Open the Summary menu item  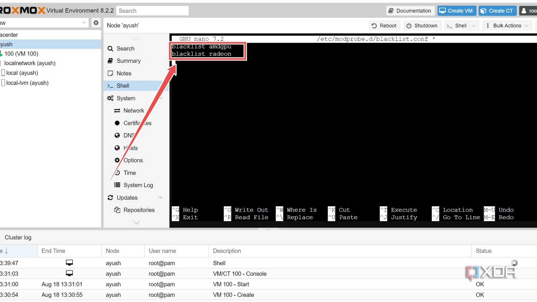[x=136, y=61]
